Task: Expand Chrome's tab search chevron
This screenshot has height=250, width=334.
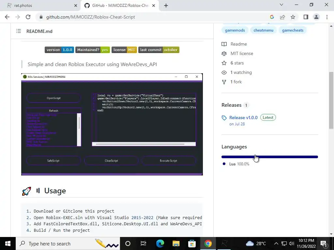Action: click(281, 5)
